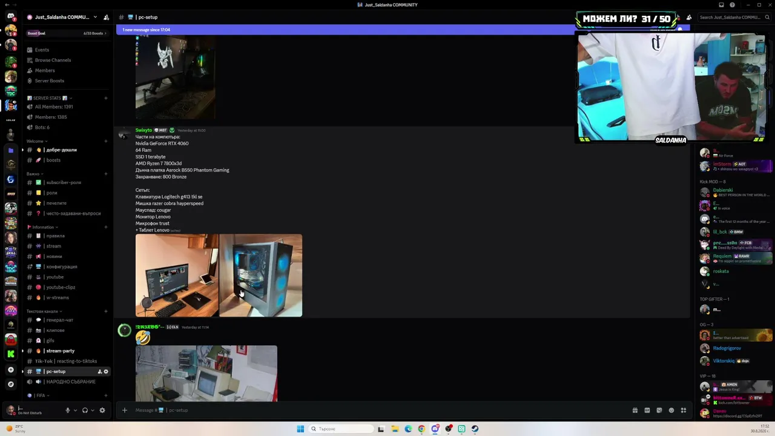Open the генерал-чат channel
The image size is (775, 436).
click(x=68, y=320)
